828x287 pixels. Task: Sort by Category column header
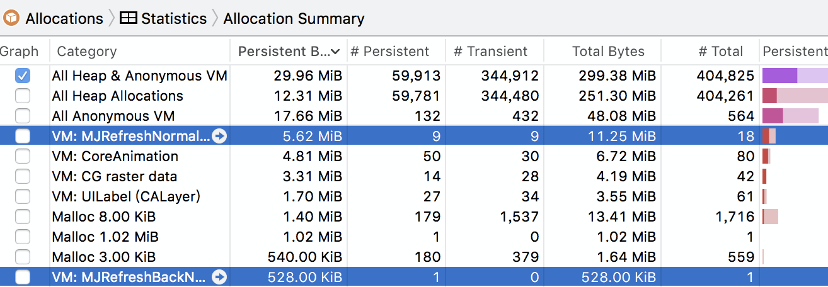click(87, 52)
